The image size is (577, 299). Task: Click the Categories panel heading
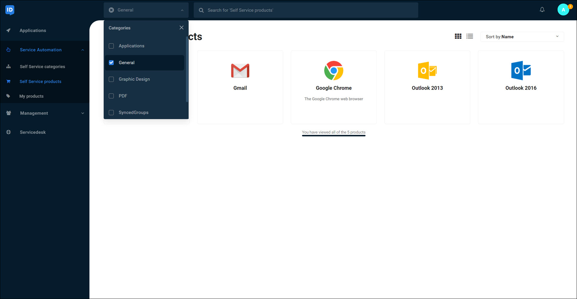(119, 28)
